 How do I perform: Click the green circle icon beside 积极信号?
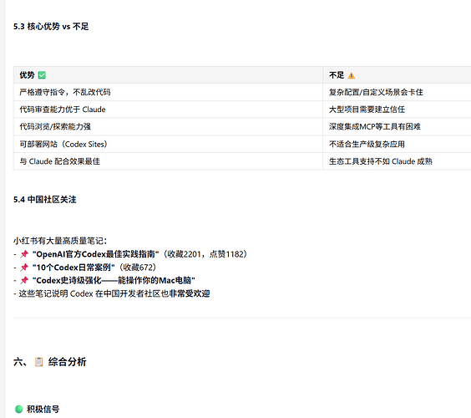pos(19,409)
